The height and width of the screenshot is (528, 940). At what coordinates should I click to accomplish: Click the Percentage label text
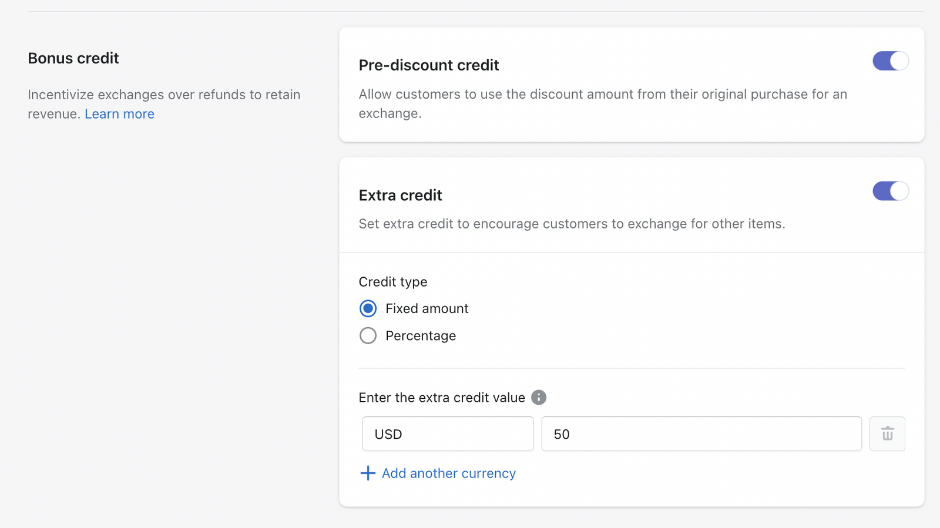click(421, 335)
